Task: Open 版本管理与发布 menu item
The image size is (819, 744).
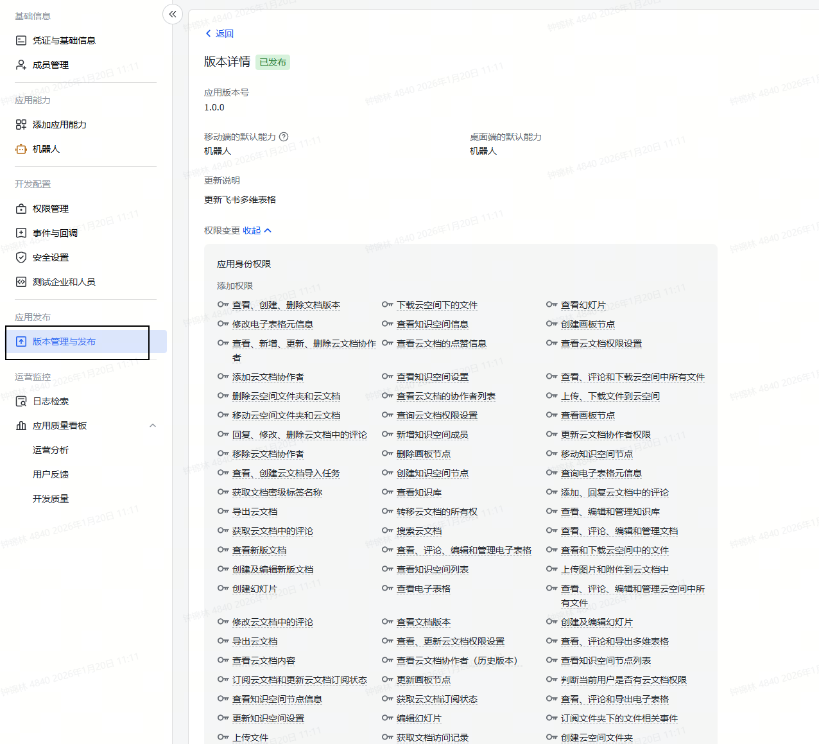Action: point(64,342)
